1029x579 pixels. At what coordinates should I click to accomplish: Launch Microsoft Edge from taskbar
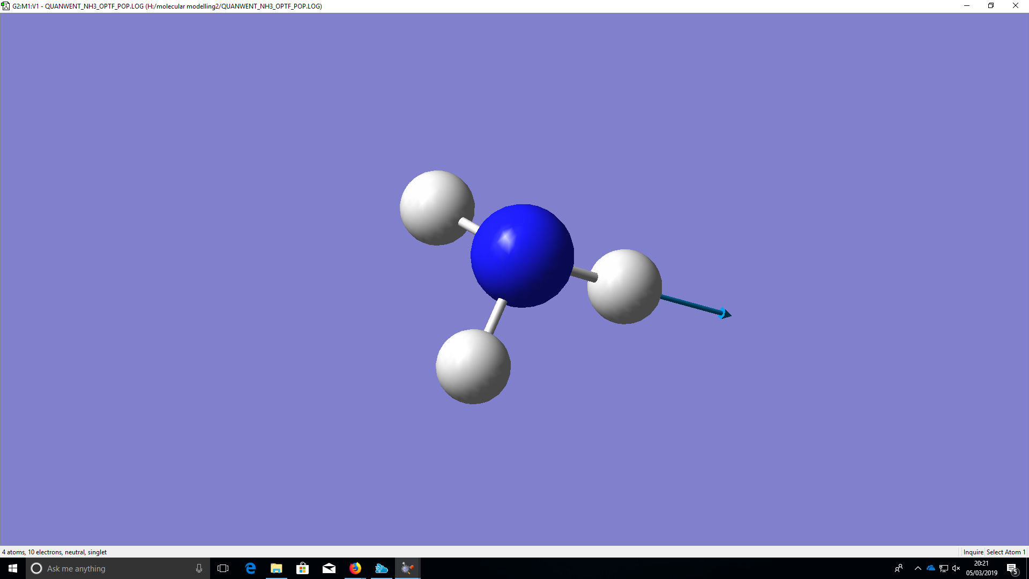click(x=250, y=568)
